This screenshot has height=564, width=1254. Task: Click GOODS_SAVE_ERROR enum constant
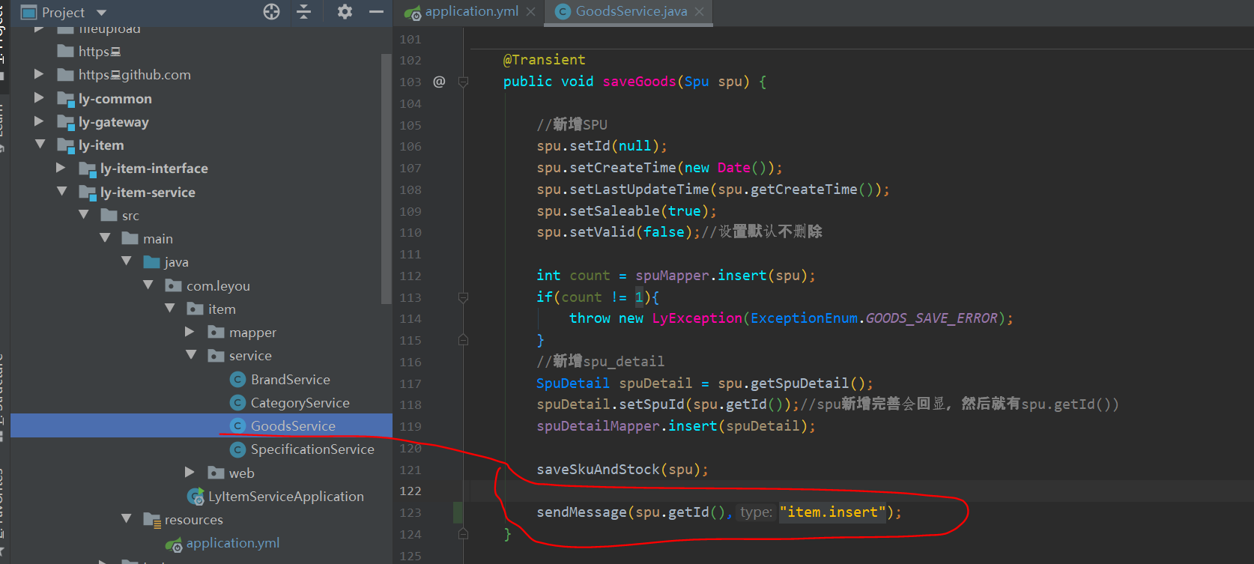pos(931,318)
